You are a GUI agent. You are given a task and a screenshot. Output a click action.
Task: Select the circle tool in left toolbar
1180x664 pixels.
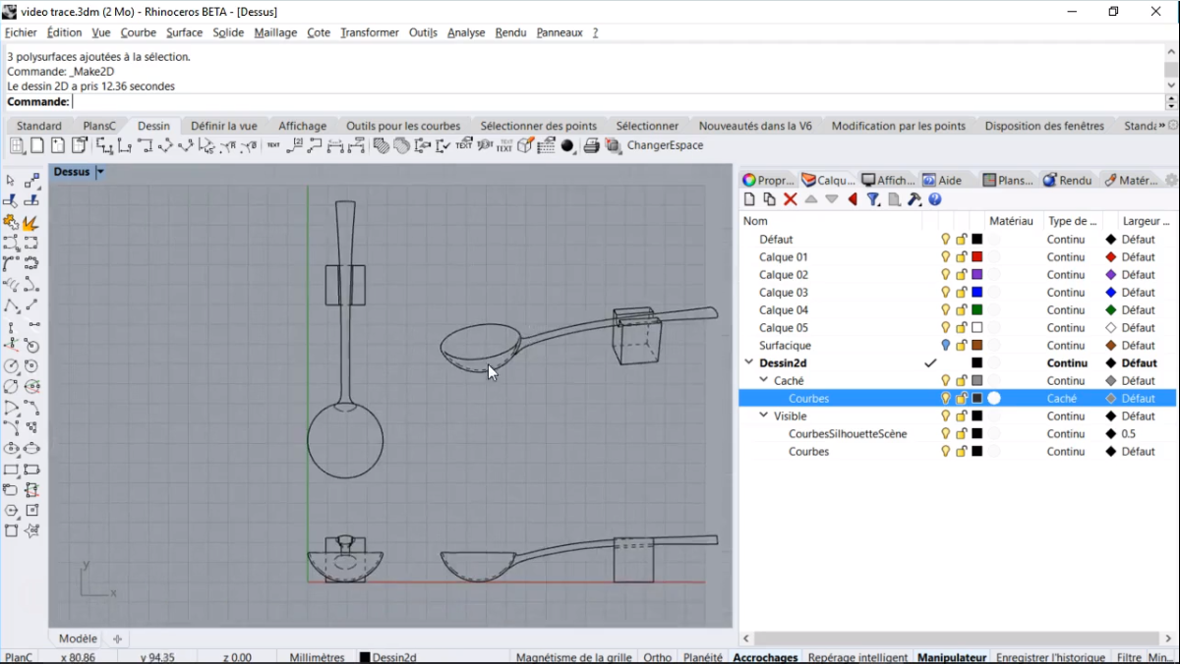[x=11, y=366]
